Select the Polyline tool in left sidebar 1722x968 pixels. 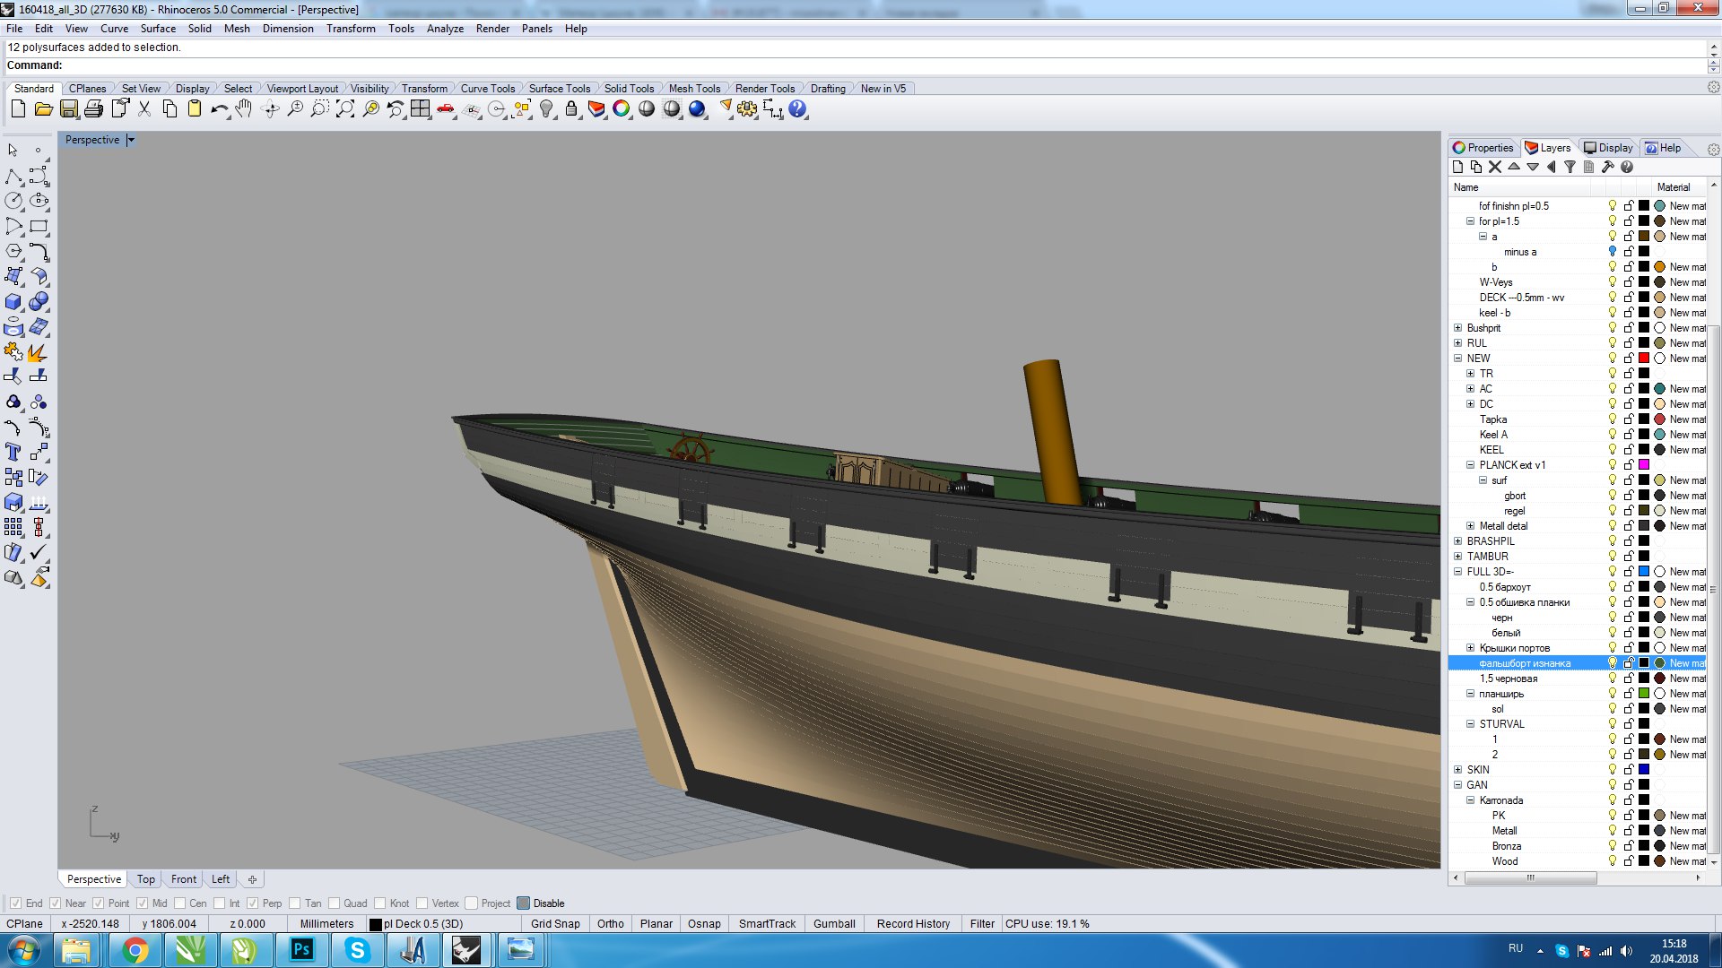pos(13,176)
